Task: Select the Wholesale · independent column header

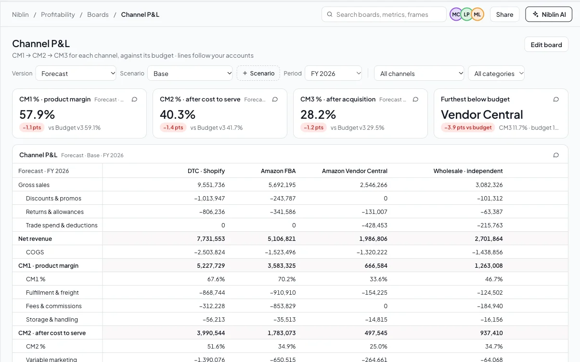Action: point(468,171)
